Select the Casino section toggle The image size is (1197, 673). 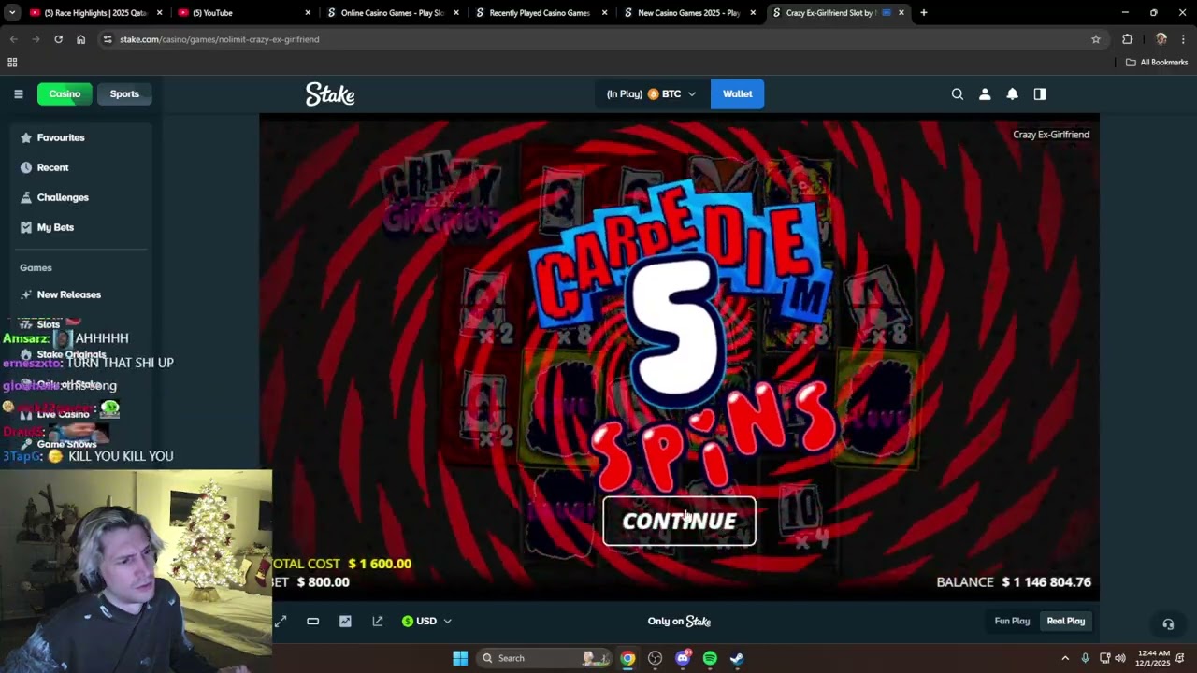65,93
